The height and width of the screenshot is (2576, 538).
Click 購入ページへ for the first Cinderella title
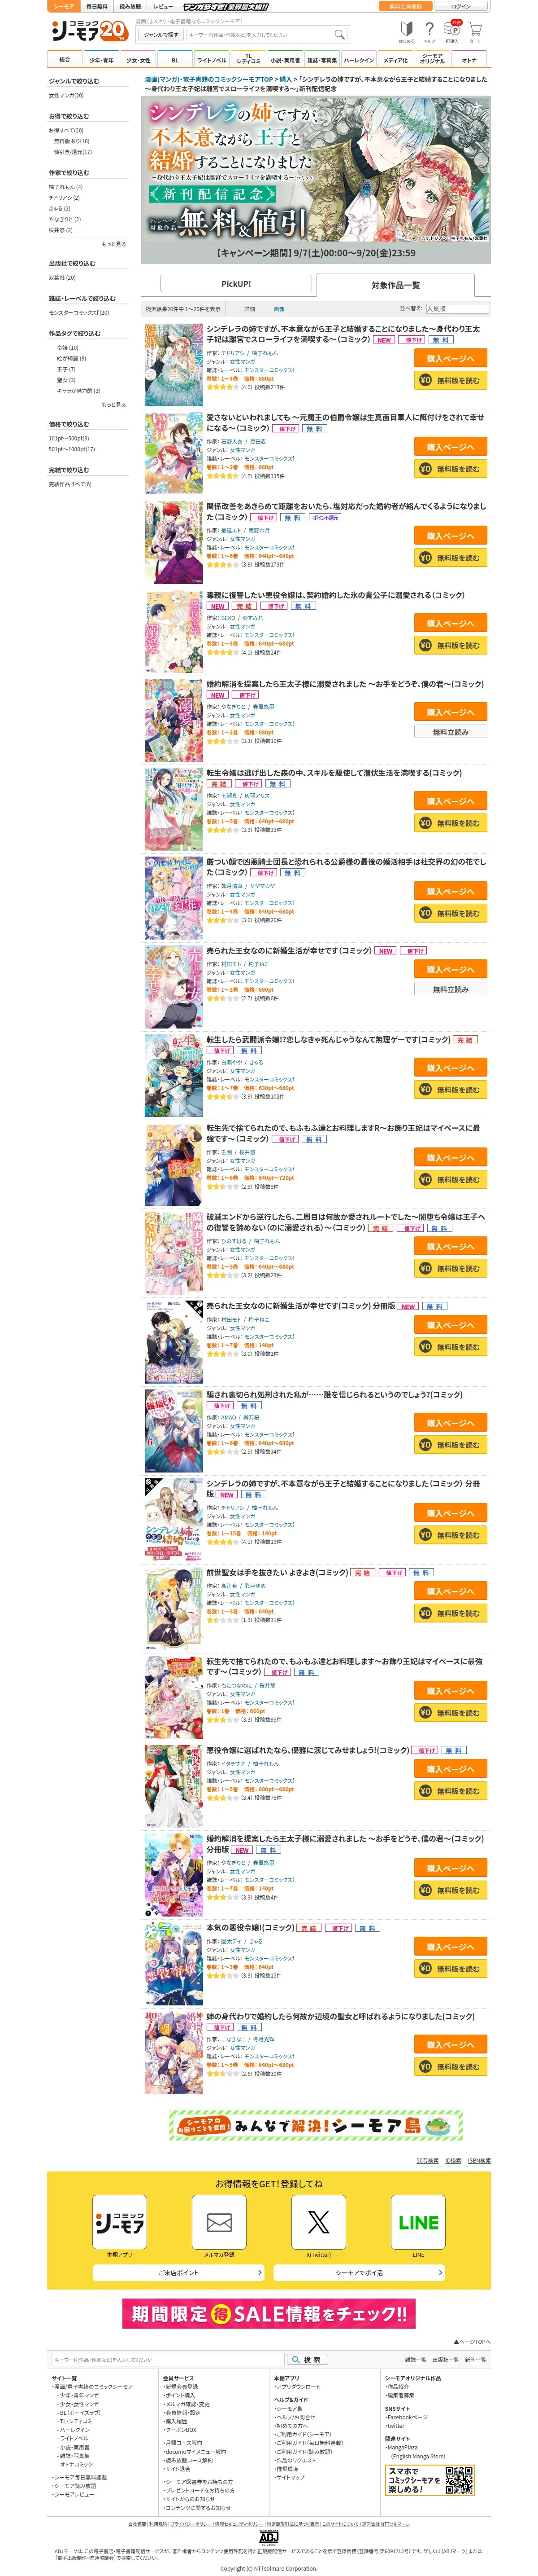click(x=451, y=358)
